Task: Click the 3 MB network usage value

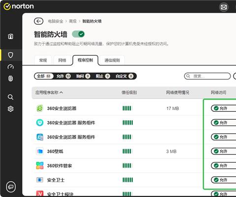Action: tap(171, 151)
